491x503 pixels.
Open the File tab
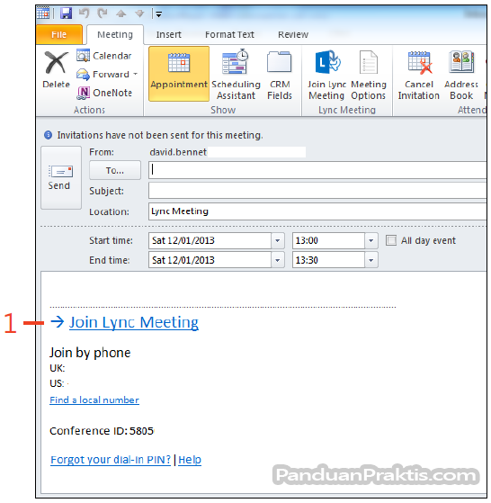59,35
